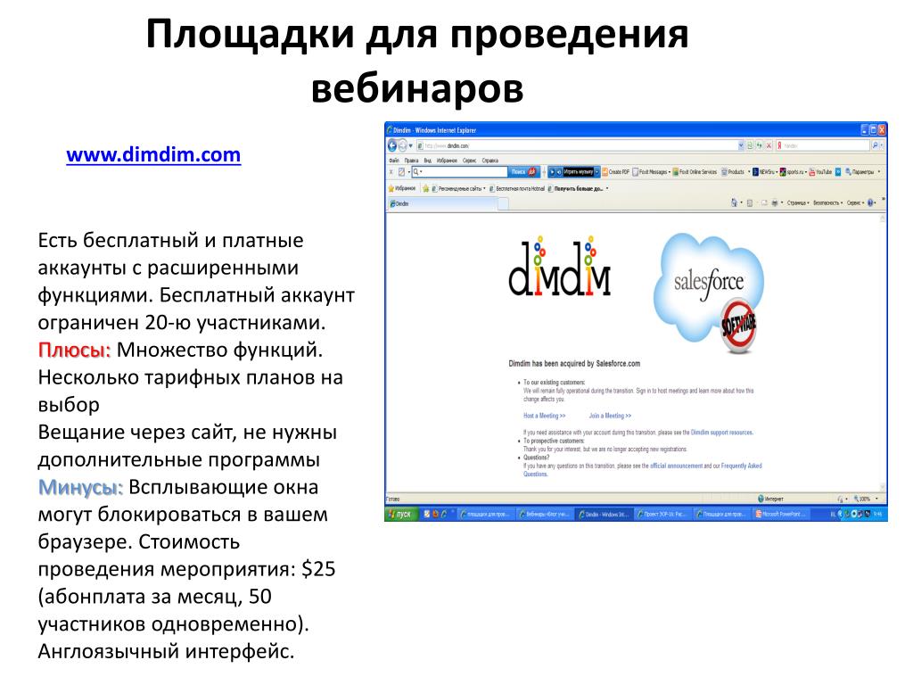This screenshot has width=913, height=685.
Task: Click the Host a Meeting >> link
Action: [x=545, y=416]
